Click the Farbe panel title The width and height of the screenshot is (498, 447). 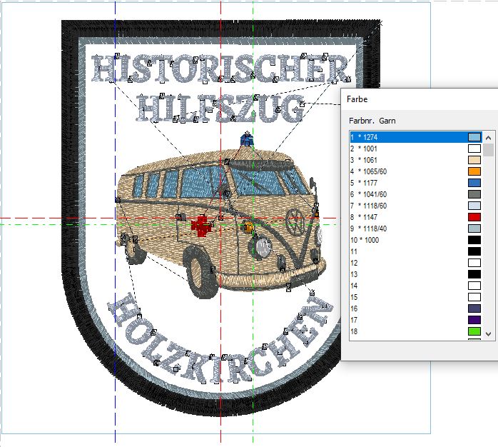(357, 99)
